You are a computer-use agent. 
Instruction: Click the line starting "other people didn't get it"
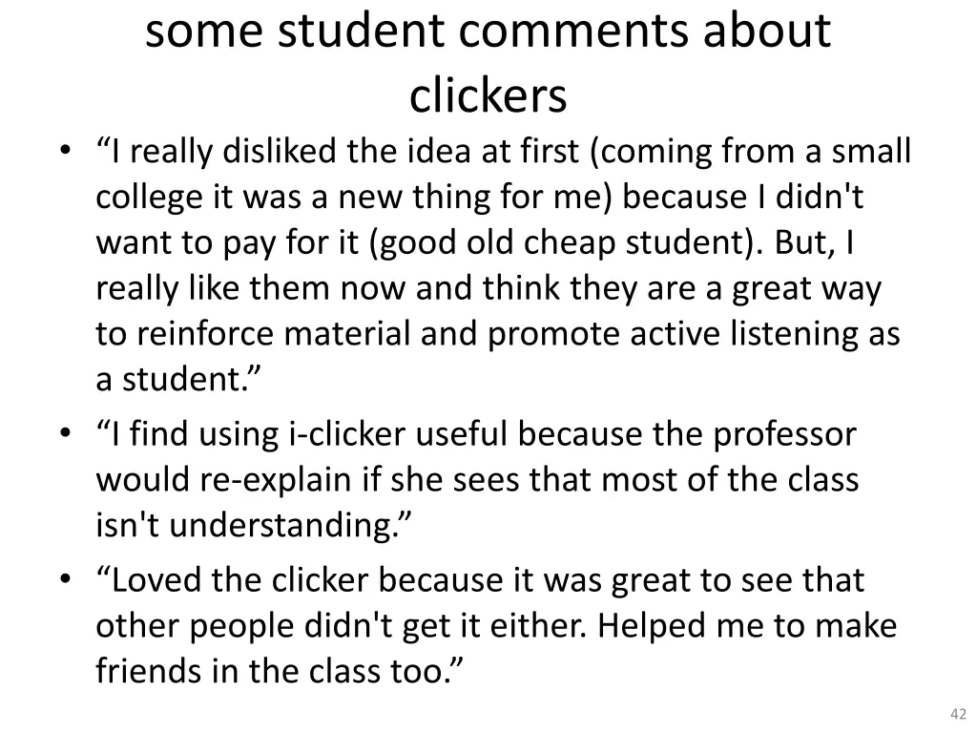(496, 626)
